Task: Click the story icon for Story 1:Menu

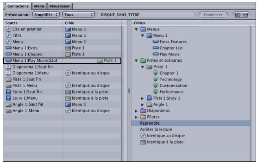Action: [9, 98]
